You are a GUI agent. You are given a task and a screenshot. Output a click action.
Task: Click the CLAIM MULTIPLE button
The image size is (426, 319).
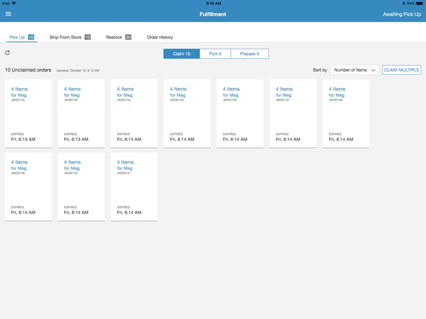[x=402, y=70]
